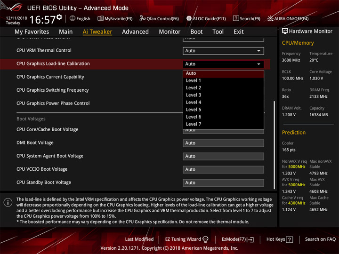Open Qfan Control(F6)
Viewport: 339px width, 254px height.
coord(159,18)
